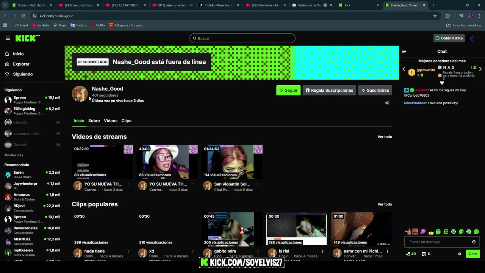Send message with green Chat button
Screen dimensions: 485x273
click(473, 254)
